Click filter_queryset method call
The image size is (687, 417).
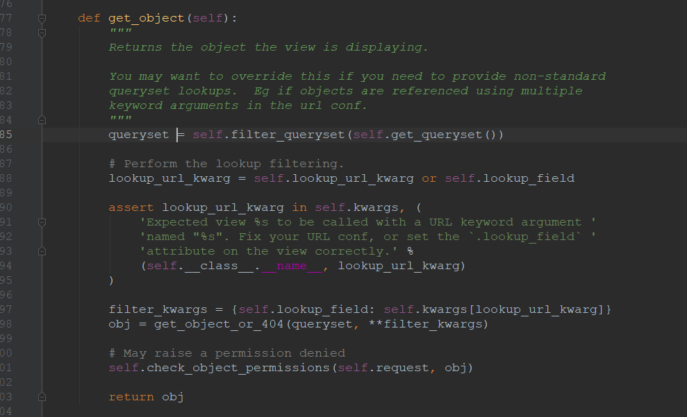288,135
